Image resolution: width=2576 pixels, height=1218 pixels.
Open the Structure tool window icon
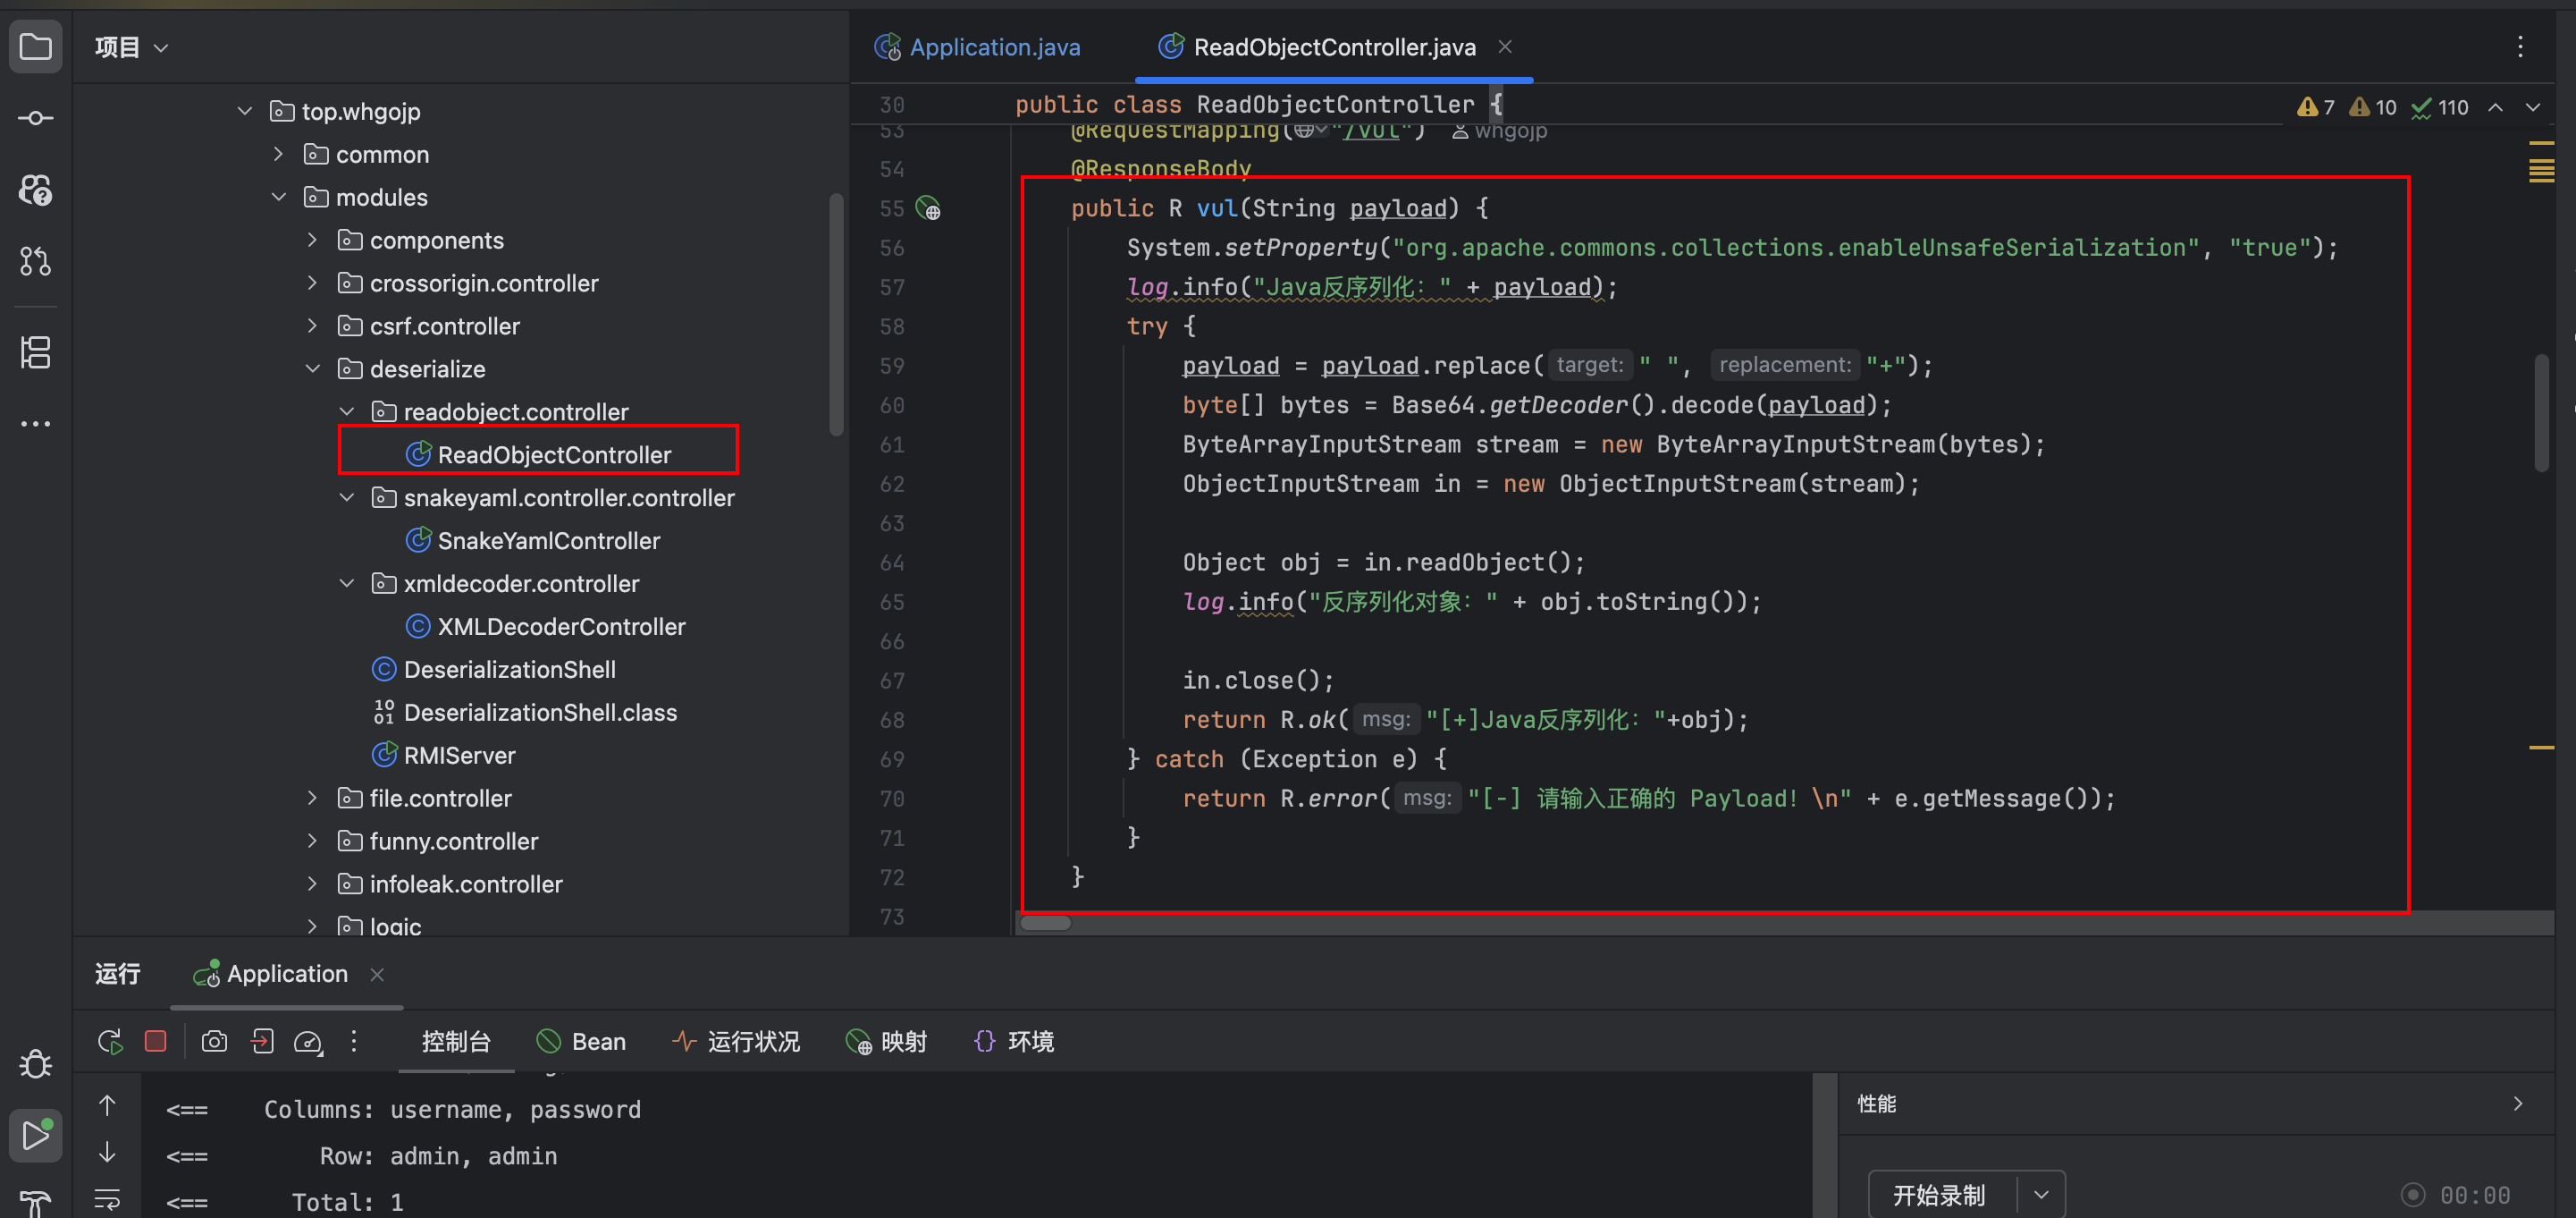[36, 352]
